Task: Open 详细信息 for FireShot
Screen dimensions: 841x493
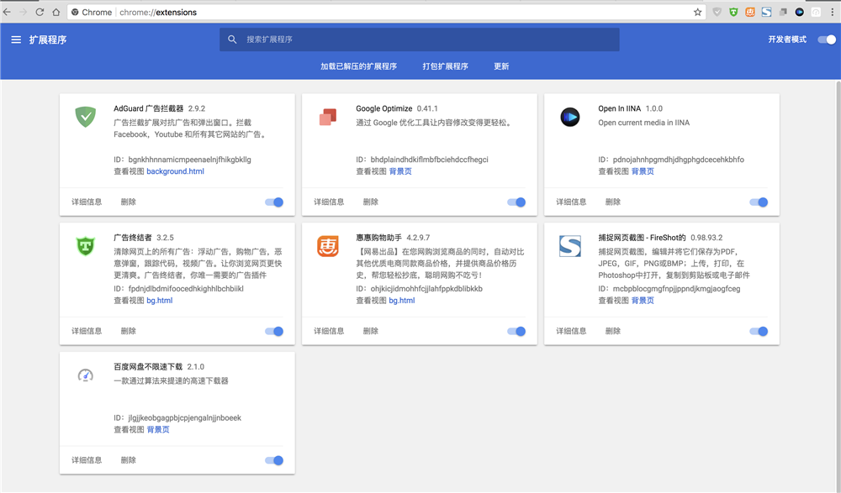Action: [571, 331]
